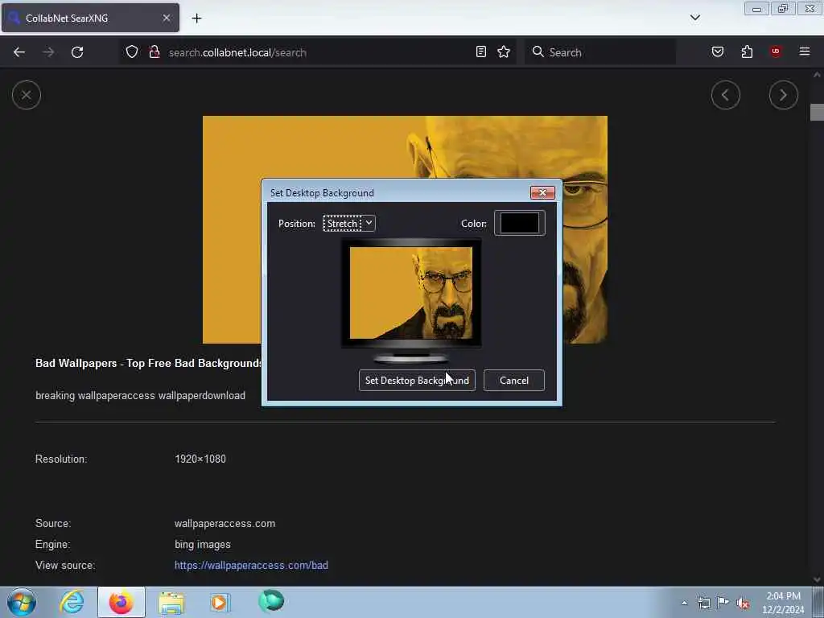Close the image detail view with X circle

[27, 95]
